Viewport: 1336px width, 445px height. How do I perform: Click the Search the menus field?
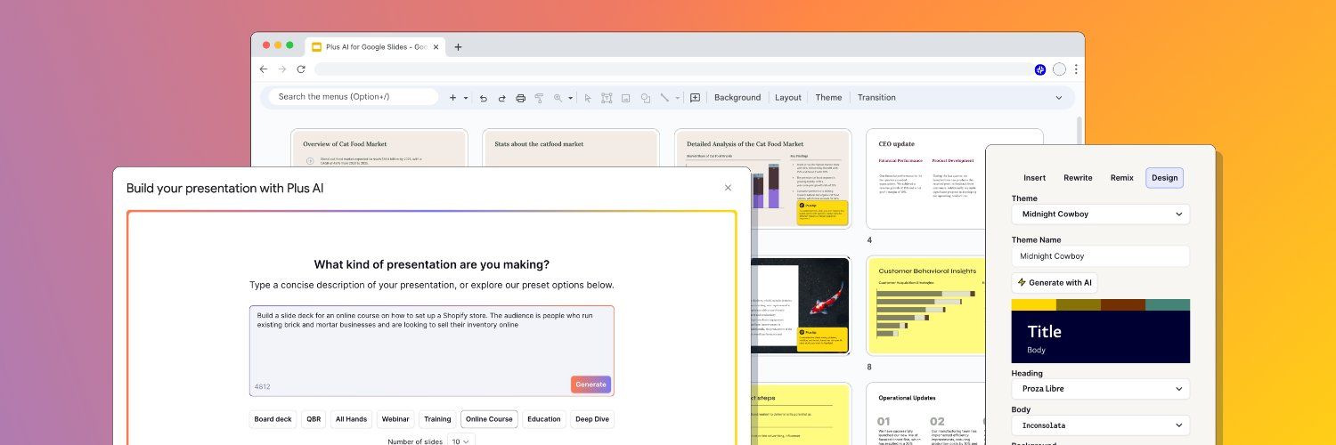pyautogui.click(x=354, y=97)
